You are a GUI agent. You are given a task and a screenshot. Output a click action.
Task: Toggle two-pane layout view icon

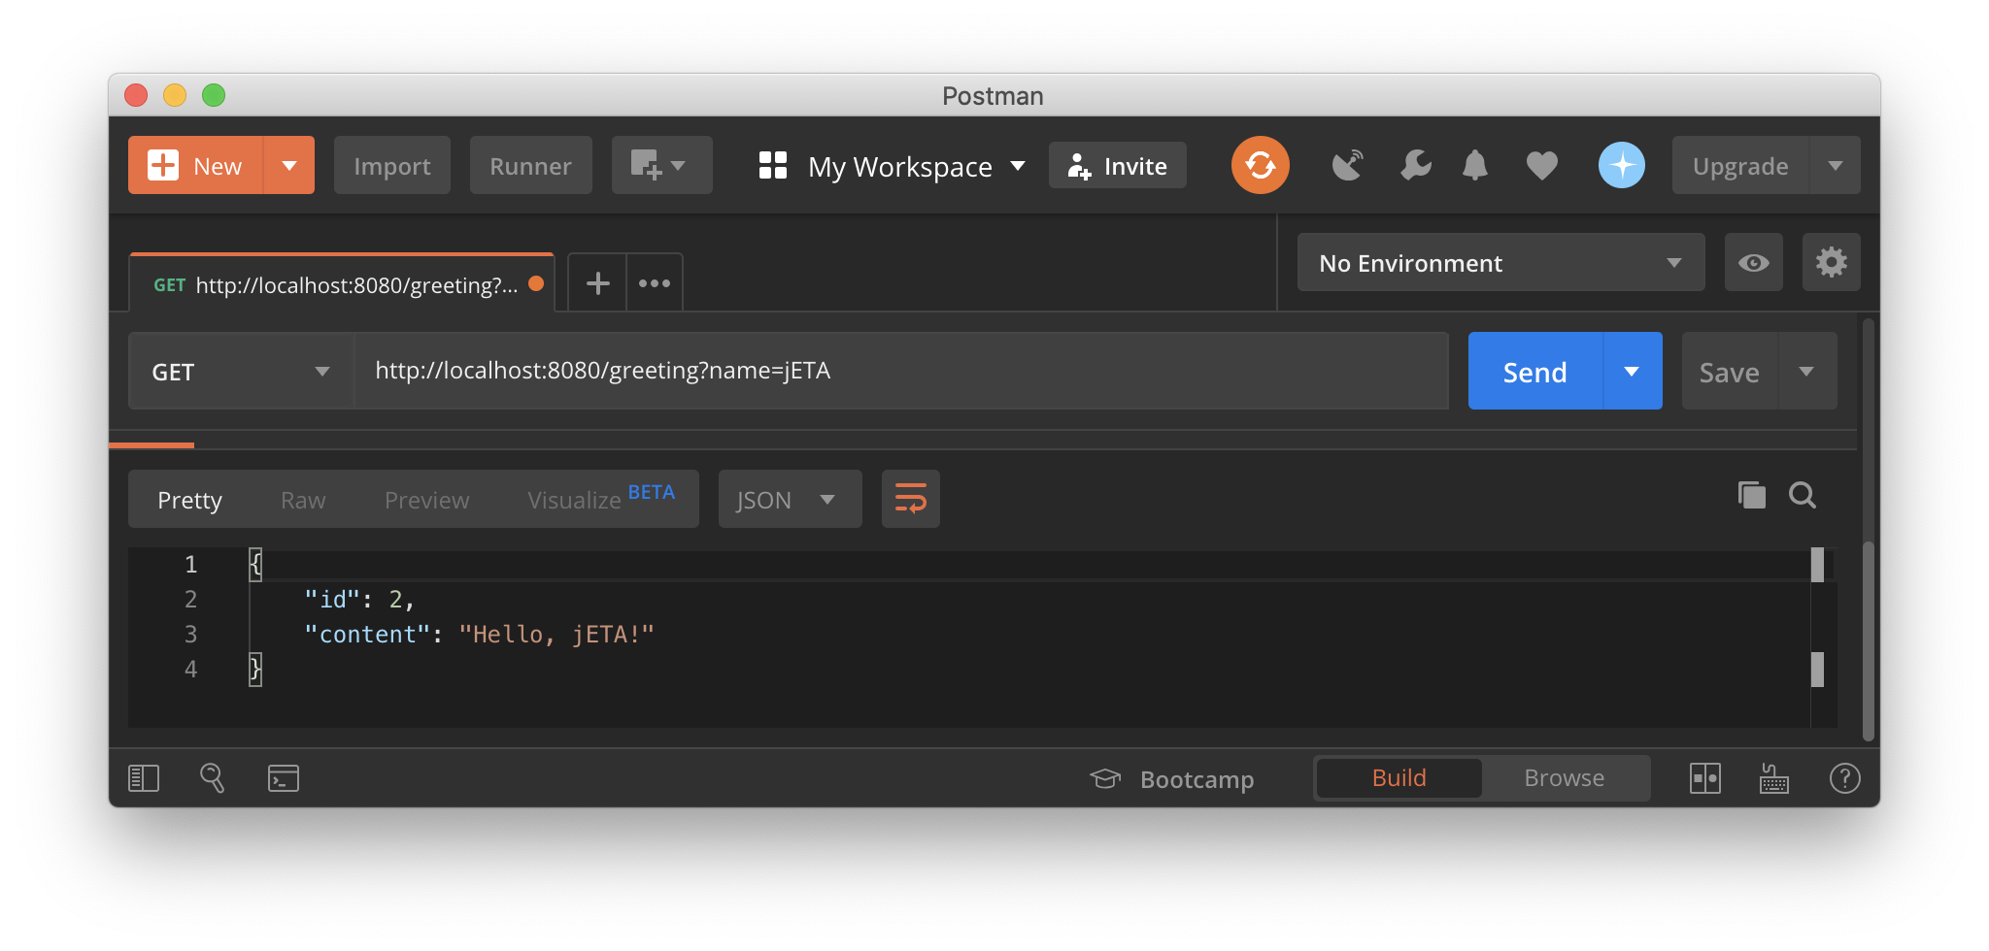(1704, 778)
